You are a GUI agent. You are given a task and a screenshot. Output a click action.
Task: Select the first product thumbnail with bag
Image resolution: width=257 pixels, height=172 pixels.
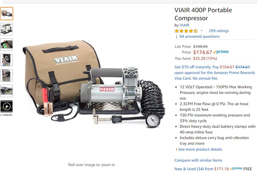7,14
